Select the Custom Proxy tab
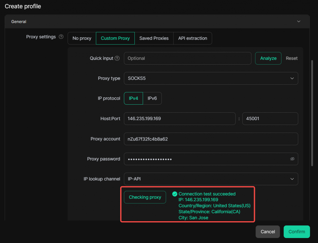 coord(115,38)
